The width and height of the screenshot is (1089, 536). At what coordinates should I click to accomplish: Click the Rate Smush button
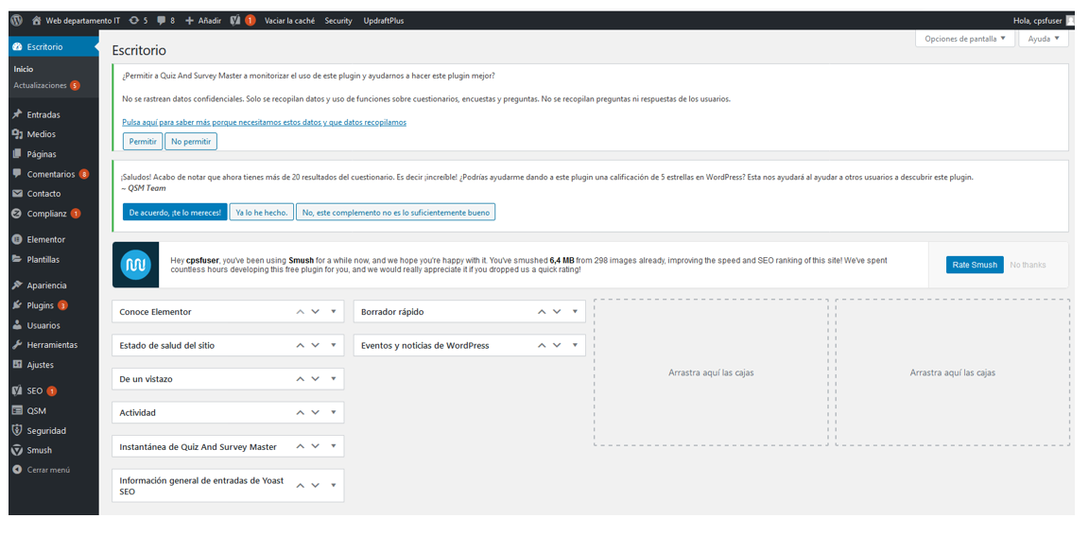(x=975, y=265)
